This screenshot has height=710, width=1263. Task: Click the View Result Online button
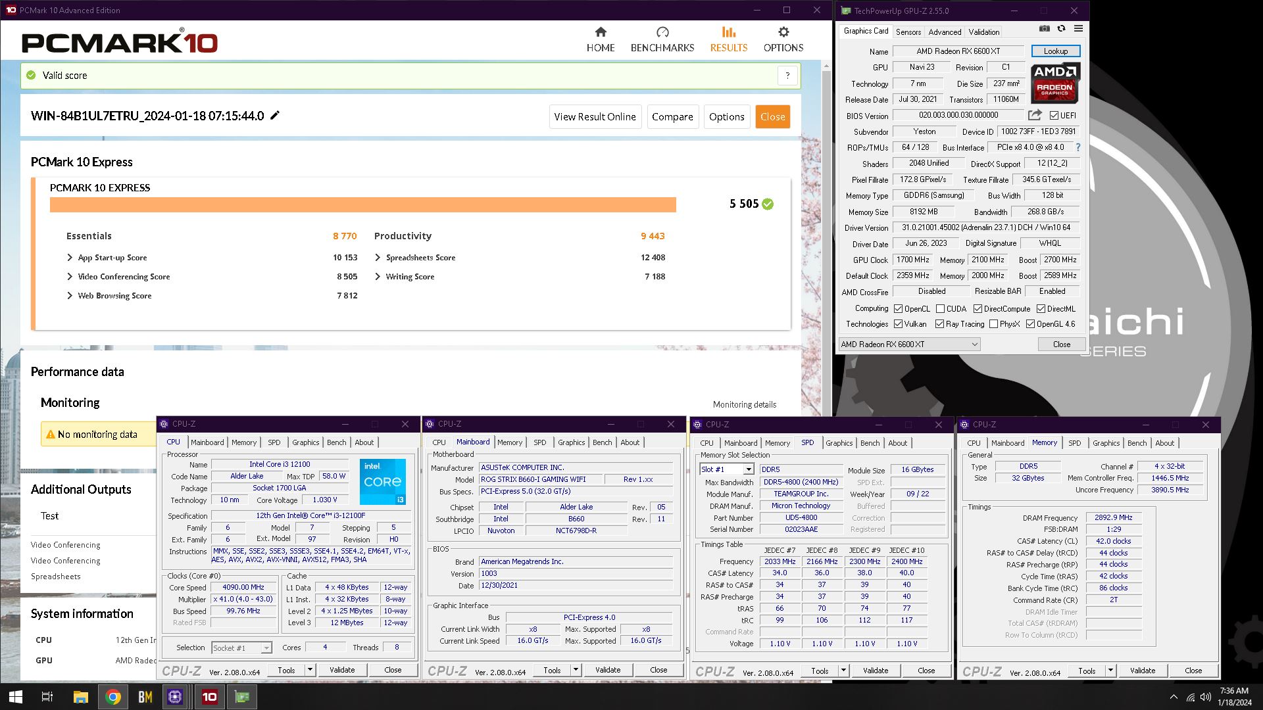(595, 116)
